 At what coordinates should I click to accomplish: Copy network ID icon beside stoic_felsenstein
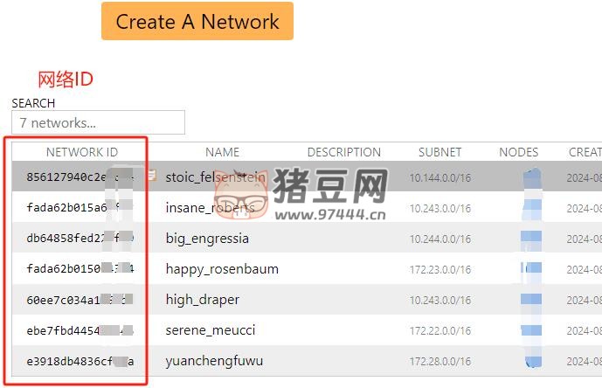[152, 175]
